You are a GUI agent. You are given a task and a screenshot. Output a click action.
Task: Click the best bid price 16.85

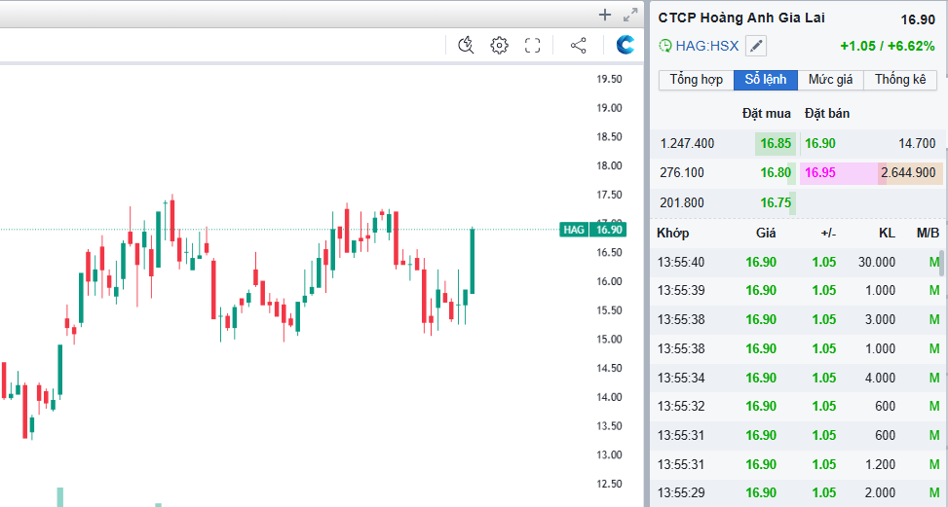pyautogui.click(x=776, y=143)
